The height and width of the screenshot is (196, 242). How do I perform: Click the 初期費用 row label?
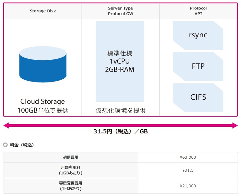pyautogui.click(x=71, y=157)
